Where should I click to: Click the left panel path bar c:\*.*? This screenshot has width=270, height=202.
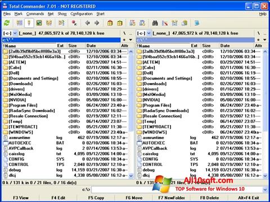(x=61, y=40)
